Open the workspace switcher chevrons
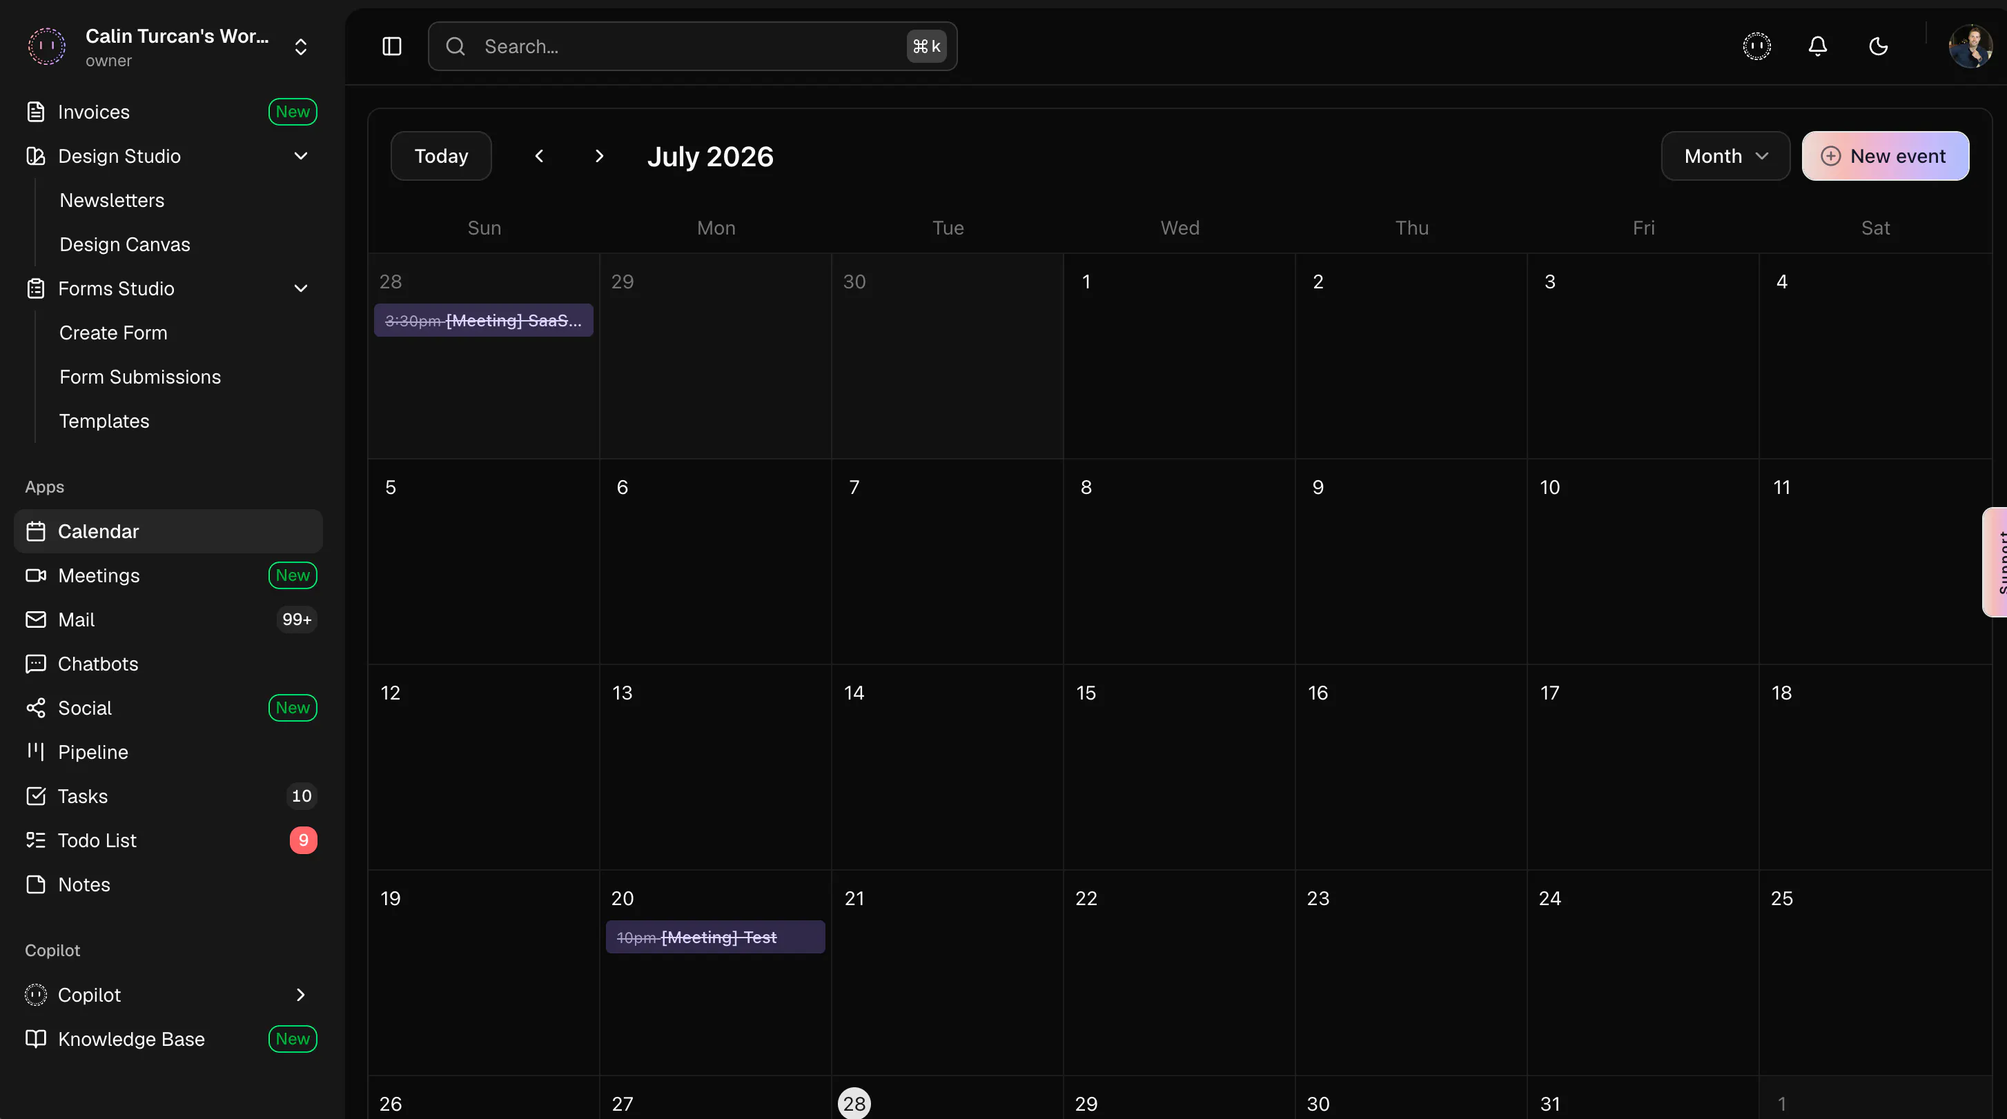The width and height of the screenshot is (2007, 1119). point(301,47)
